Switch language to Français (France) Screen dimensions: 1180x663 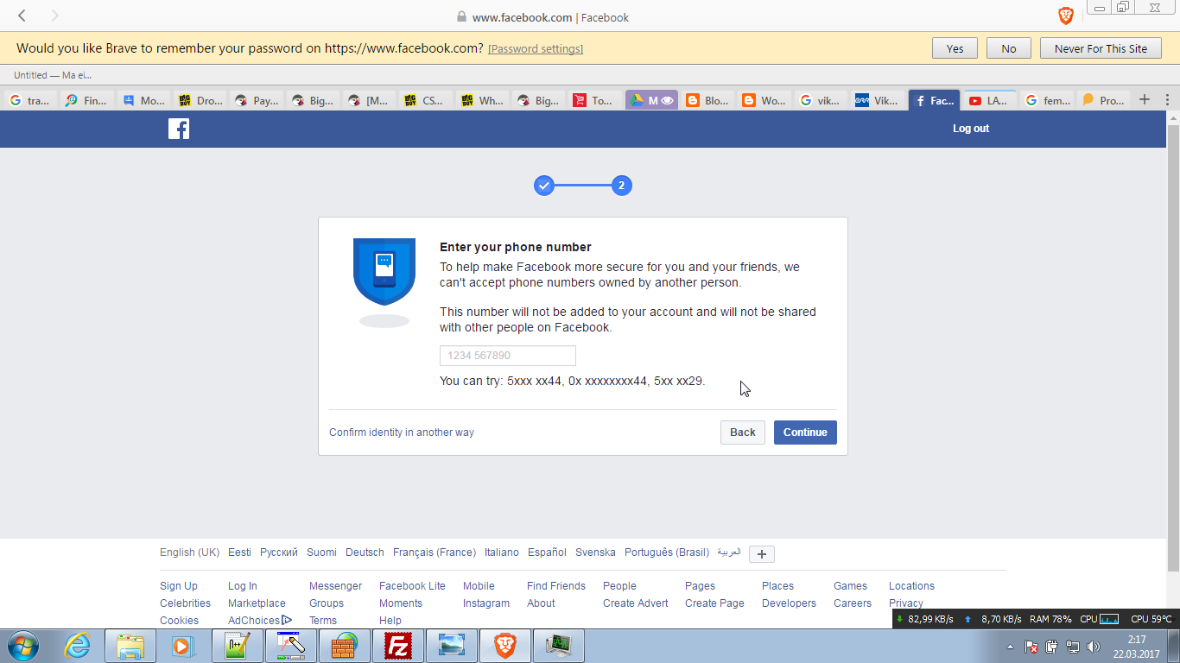click(435, 552)
